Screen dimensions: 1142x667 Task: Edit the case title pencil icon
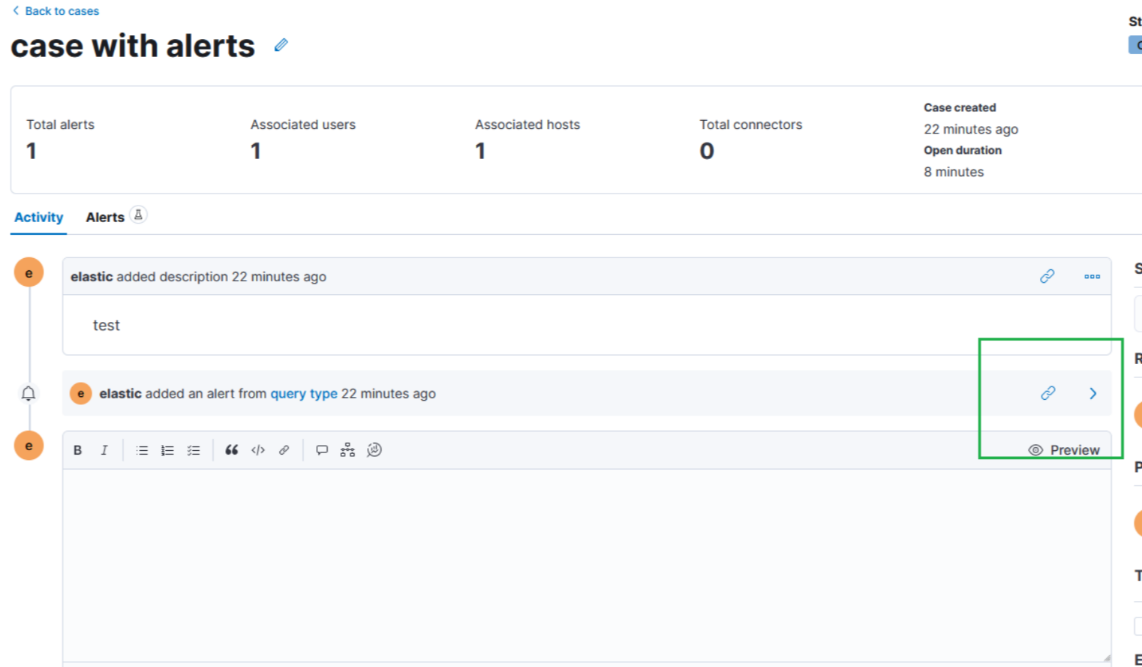pos(281,45)
